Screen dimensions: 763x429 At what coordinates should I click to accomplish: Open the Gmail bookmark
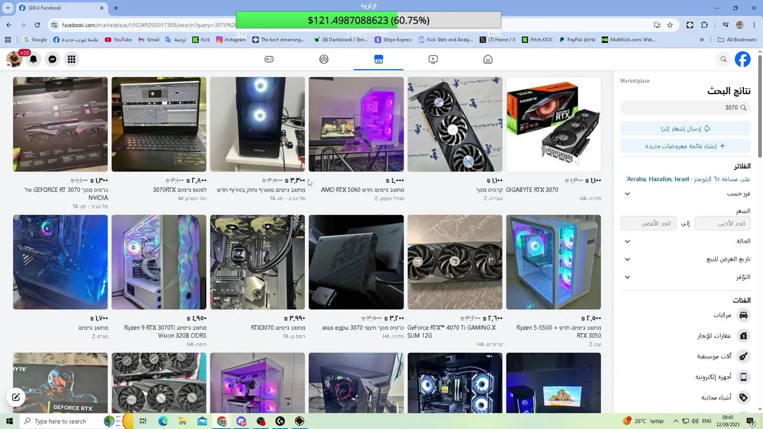pos(148,40)
